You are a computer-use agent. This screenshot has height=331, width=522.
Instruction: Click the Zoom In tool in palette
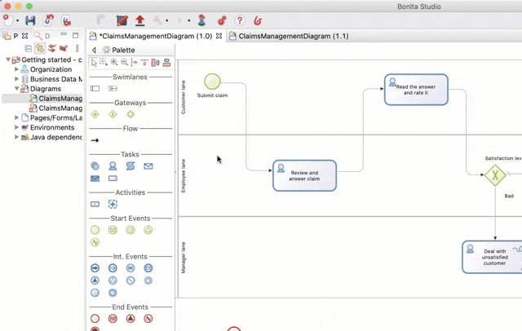[114, 63]
